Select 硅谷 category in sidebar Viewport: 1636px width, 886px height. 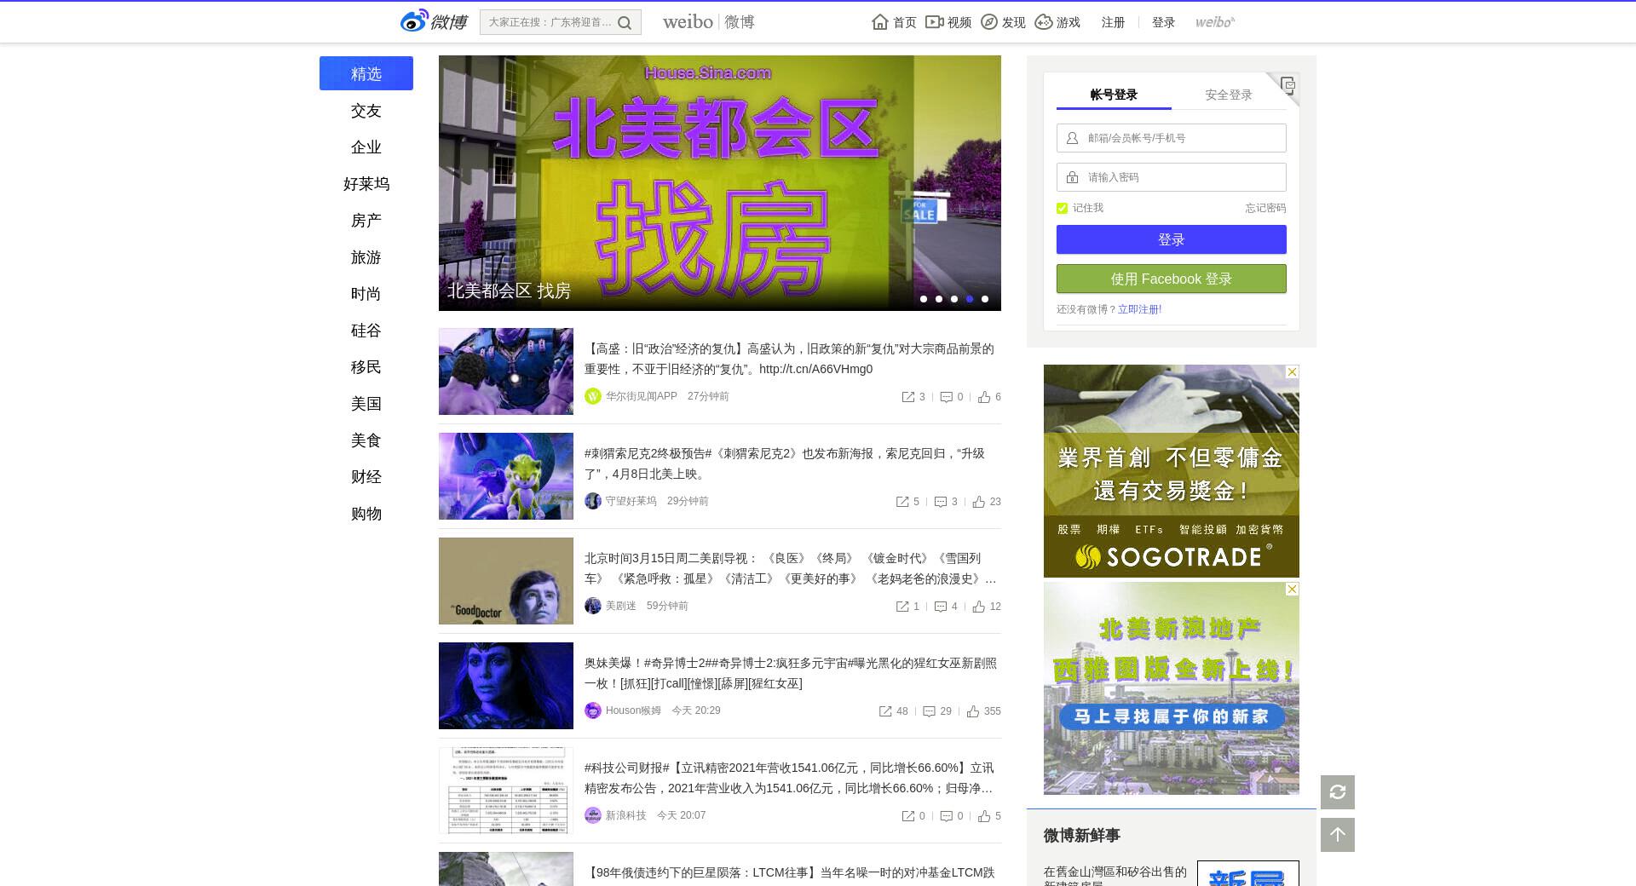[x=366, y=331]
